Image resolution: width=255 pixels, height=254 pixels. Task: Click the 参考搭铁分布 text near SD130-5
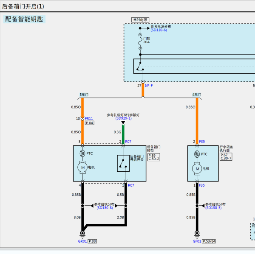pyautogui.click(x=215, y=204)
